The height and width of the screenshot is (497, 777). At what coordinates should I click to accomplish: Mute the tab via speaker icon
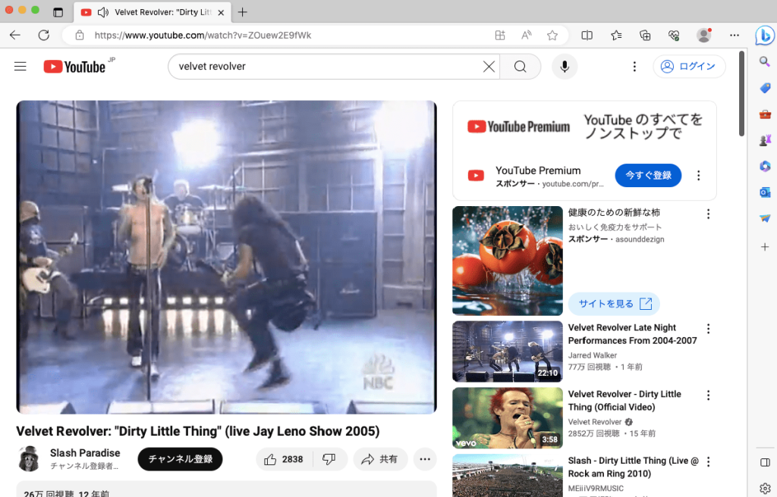click(102, 12)
